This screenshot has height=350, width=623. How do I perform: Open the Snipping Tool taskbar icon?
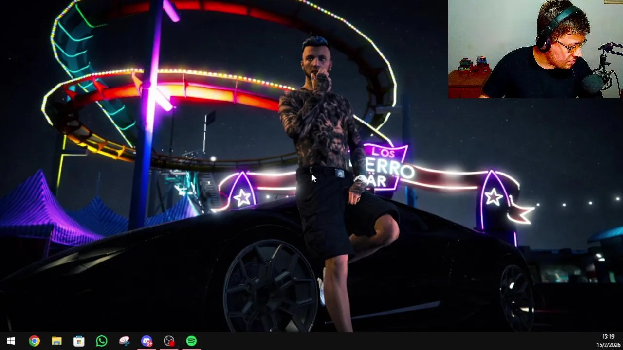point(124,341)
